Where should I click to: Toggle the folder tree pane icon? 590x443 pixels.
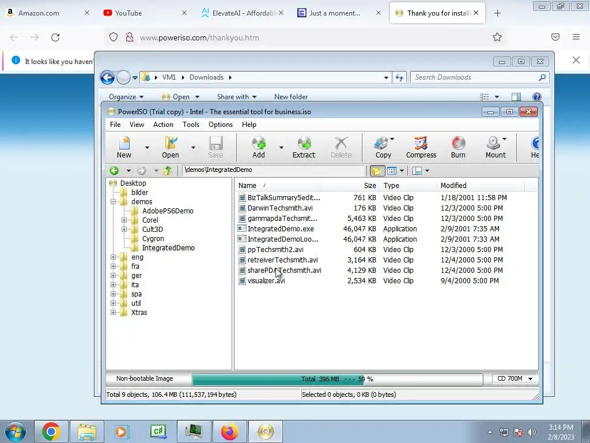click(377, 171)
